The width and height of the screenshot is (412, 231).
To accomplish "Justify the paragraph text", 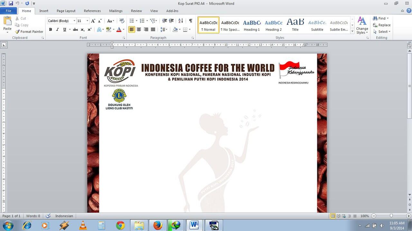I will point(153,30).
